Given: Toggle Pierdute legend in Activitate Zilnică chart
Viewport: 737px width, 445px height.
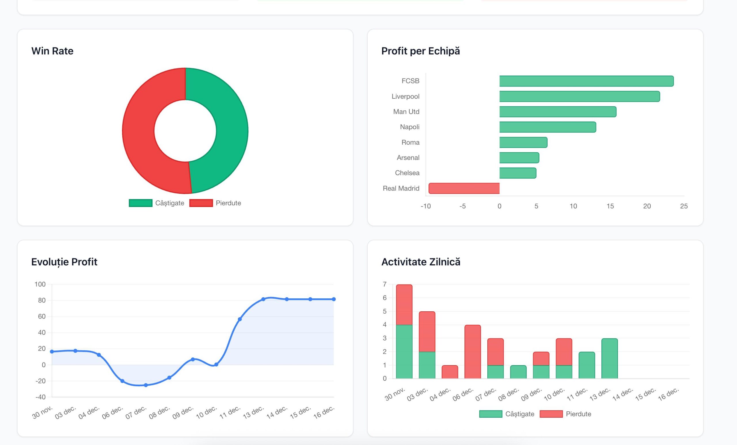Looking at the screenshot, I should [x=565, y=414].
